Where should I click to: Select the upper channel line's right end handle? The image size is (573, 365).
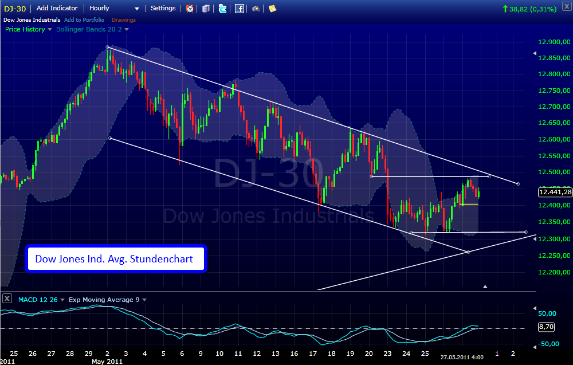point(518,184)
